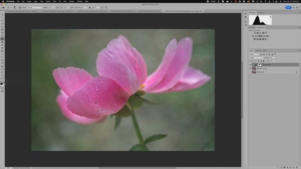
Task: Enable airbrush-style build-up
Action: click(72, 8)
